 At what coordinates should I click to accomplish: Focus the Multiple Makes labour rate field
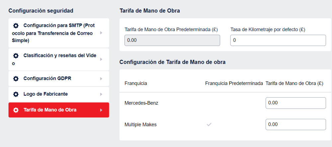pyautogui.click(x=295, y=124)
